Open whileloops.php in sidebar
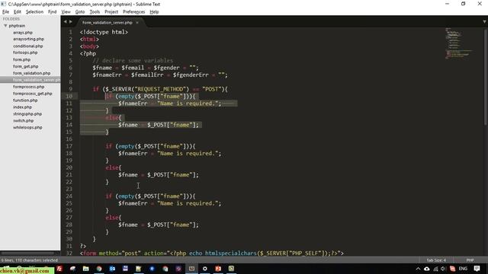Image resolution: width=488 pixels, height=274 pixels. coord(27,127)
